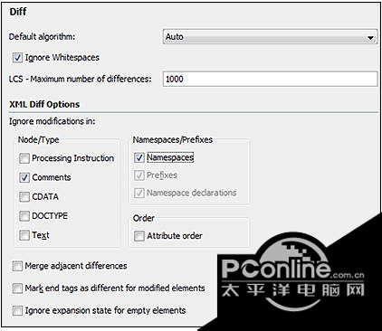Check Ignore expansion state for empty elements
382x331 pixels.
point(17,310)
